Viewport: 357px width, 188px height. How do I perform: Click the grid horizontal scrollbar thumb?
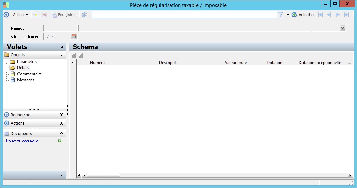tap(104, 175)
